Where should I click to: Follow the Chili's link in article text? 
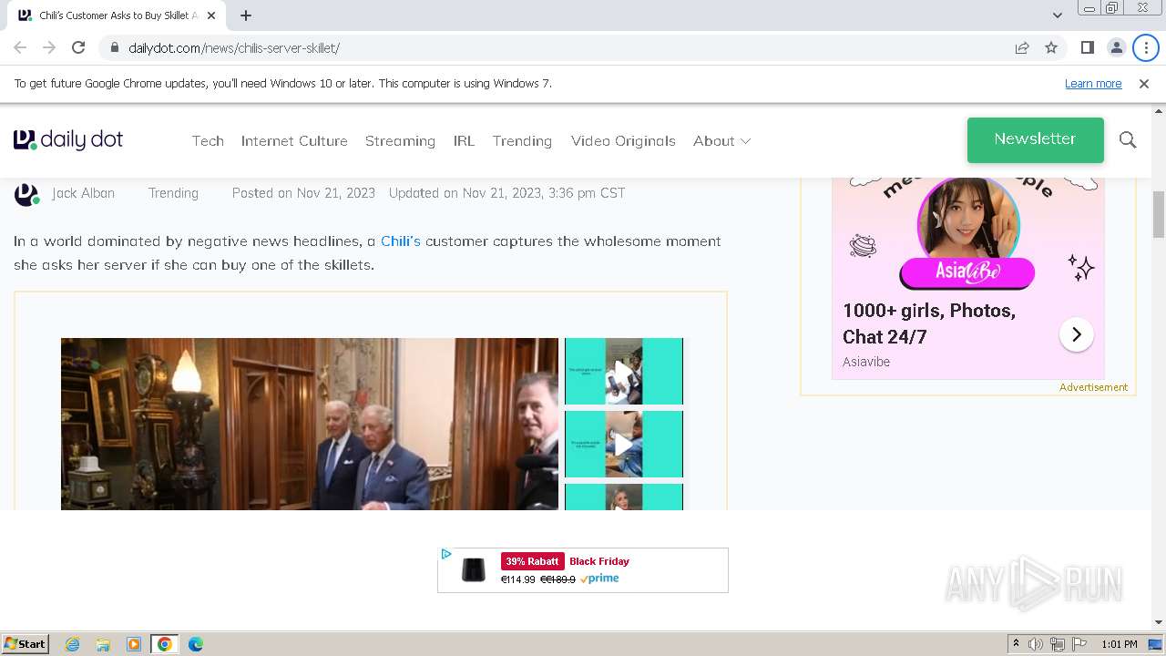[400, 241]
